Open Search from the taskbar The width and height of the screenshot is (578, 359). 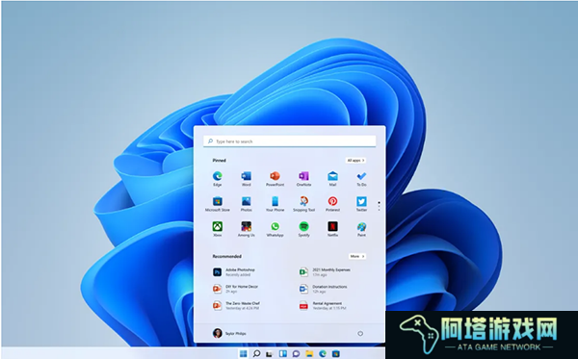click(256, 354)
